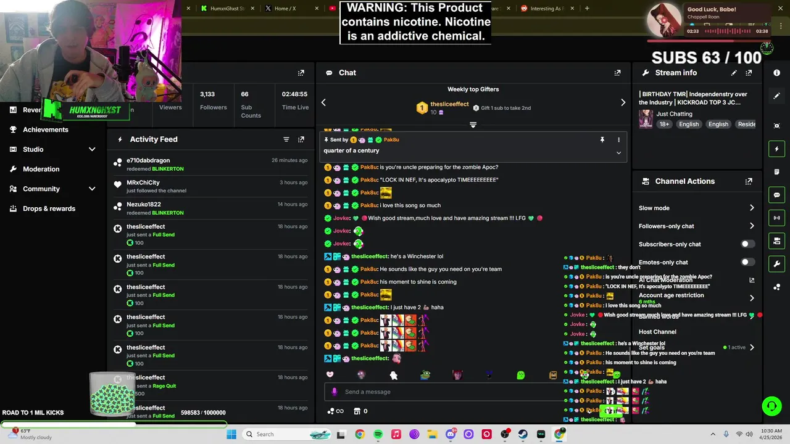
Task: Expand Account age restriction settings
Action: 752,298
